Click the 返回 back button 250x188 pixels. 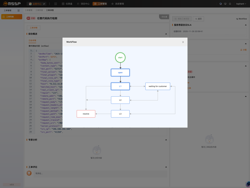pyautogui.click(x=198, y=19)
